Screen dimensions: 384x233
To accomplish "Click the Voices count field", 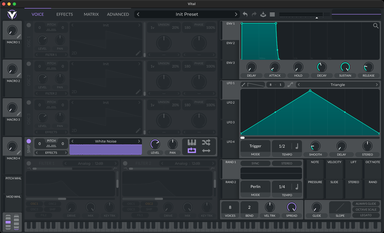I will [x=230, y=207].
